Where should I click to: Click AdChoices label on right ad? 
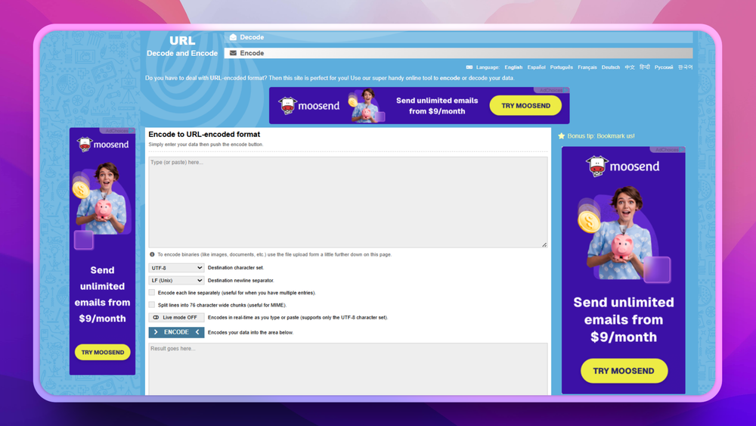coord(668,150)
